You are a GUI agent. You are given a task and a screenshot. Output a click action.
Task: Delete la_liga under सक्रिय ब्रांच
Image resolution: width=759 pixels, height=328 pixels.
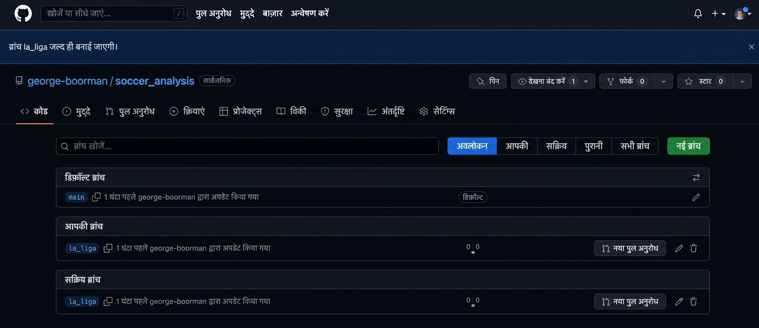pyautogui.click(x=694, y=302)
